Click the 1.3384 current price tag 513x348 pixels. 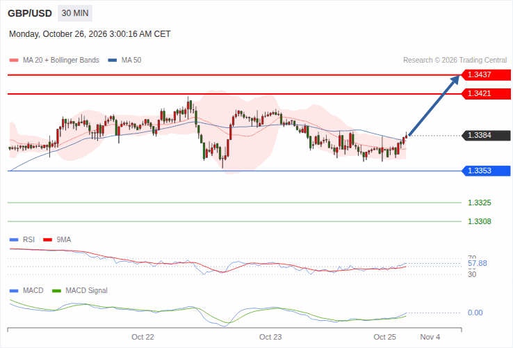(x=486, y=135)
